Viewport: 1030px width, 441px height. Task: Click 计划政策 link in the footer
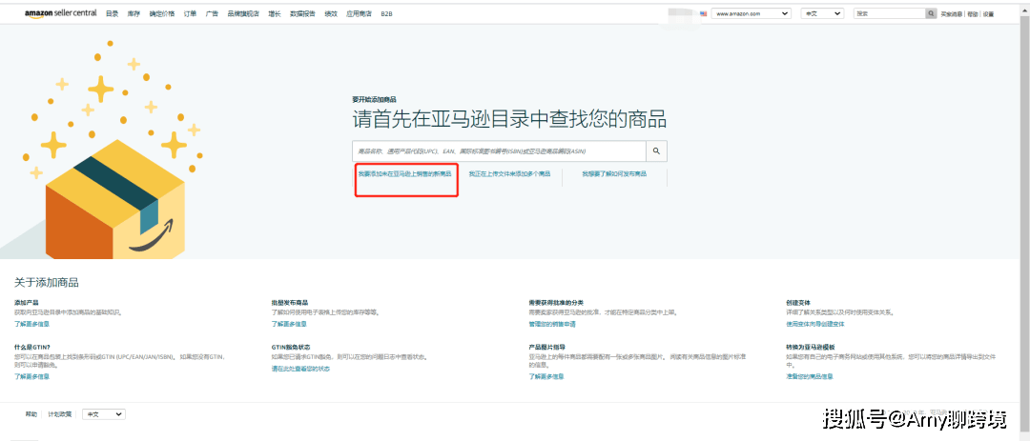click(x=60, y=414)
